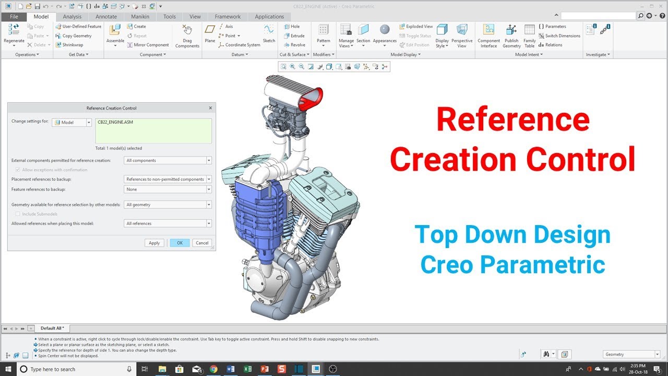Open Chrome from the taskbar
668x376 pixels.
(x=213, y=369)
